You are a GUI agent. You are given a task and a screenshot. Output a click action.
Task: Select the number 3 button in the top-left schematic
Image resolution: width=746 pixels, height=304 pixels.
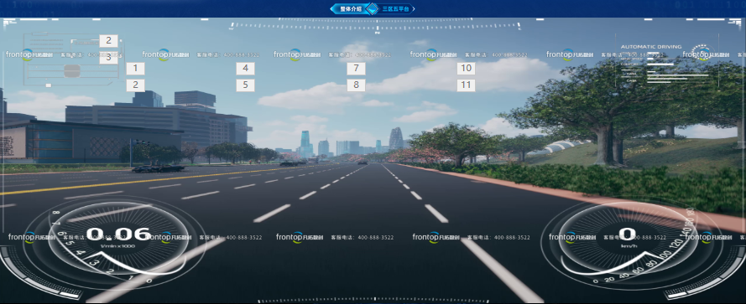coord(108,58)
